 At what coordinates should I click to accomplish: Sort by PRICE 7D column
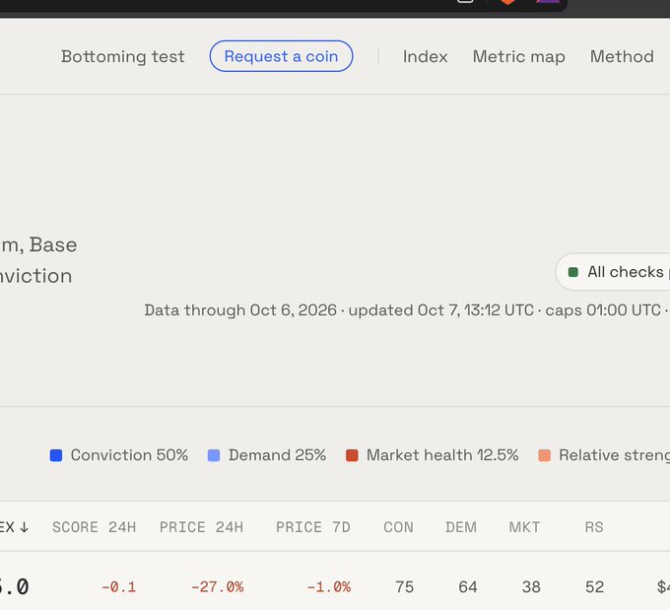pos(312,527)
